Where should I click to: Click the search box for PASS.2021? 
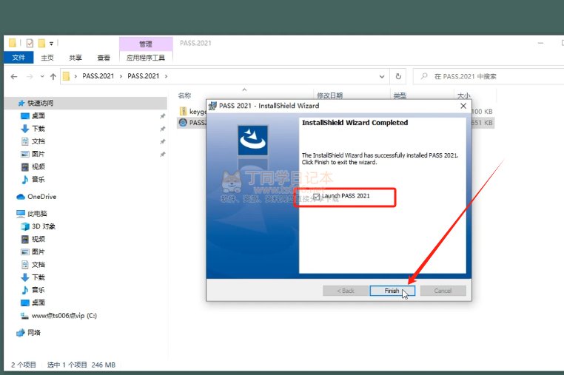pyautogui.click(x=489, y=77)
